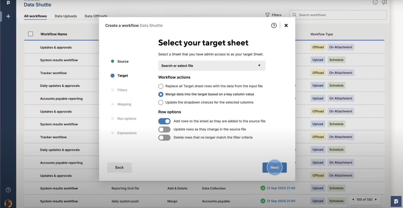Click the 100 of 100 page indicator
Image resolution: width=403 pixels, height=208 pixels.
coord(364,199)
